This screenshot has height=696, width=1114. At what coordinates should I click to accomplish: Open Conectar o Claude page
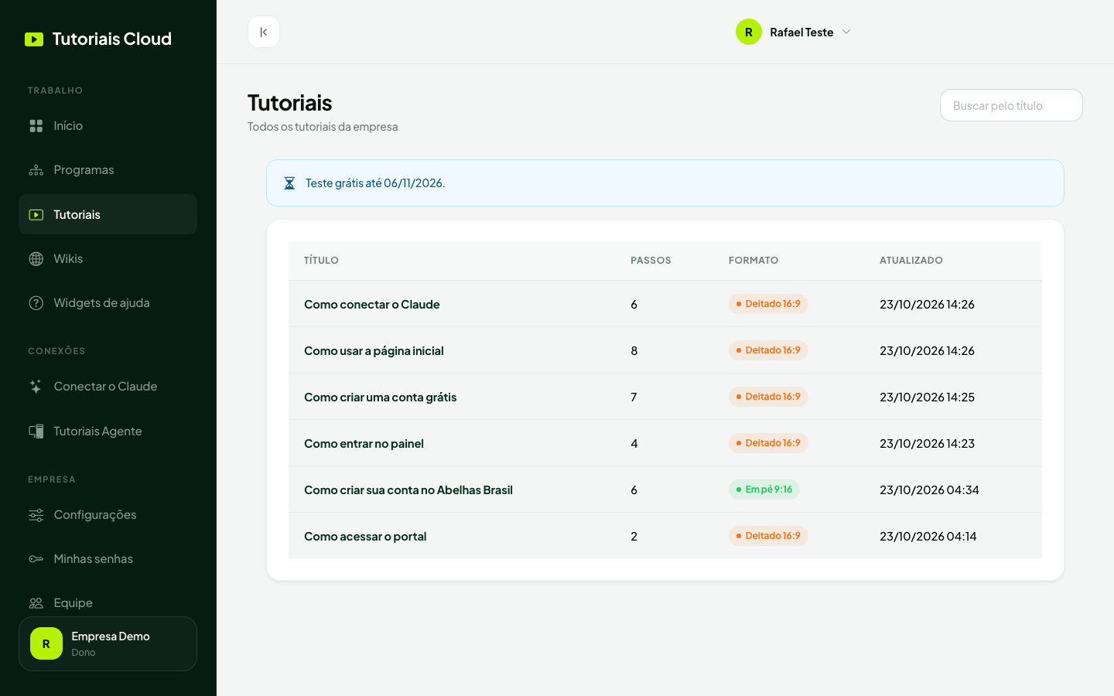[x=108, y=387]
